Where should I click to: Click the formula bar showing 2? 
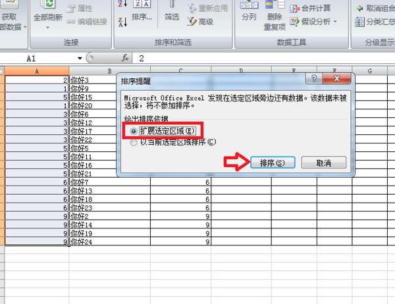point(264,59)
